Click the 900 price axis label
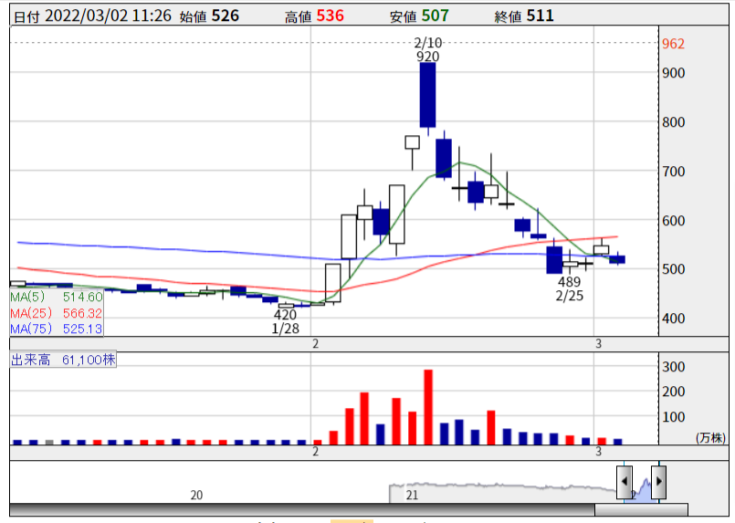The image size is (735, 523). (x=673, y=73)
